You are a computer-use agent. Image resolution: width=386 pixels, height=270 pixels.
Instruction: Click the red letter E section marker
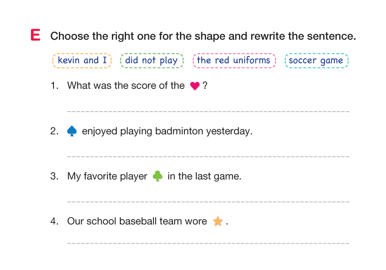36,35
